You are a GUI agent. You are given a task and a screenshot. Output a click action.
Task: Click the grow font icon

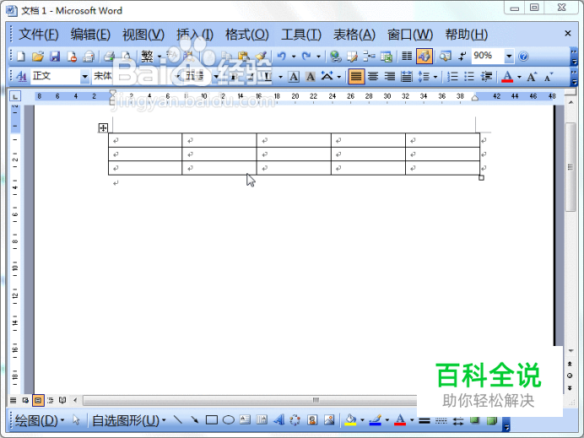[532, 77]
